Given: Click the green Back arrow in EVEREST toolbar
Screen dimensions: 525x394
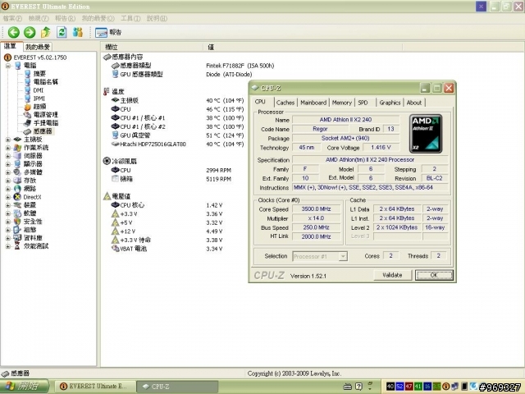Looking at the screenshot, I should point(14,32).
